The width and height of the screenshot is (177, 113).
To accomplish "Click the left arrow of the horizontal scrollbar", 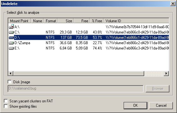I will 11,74.
